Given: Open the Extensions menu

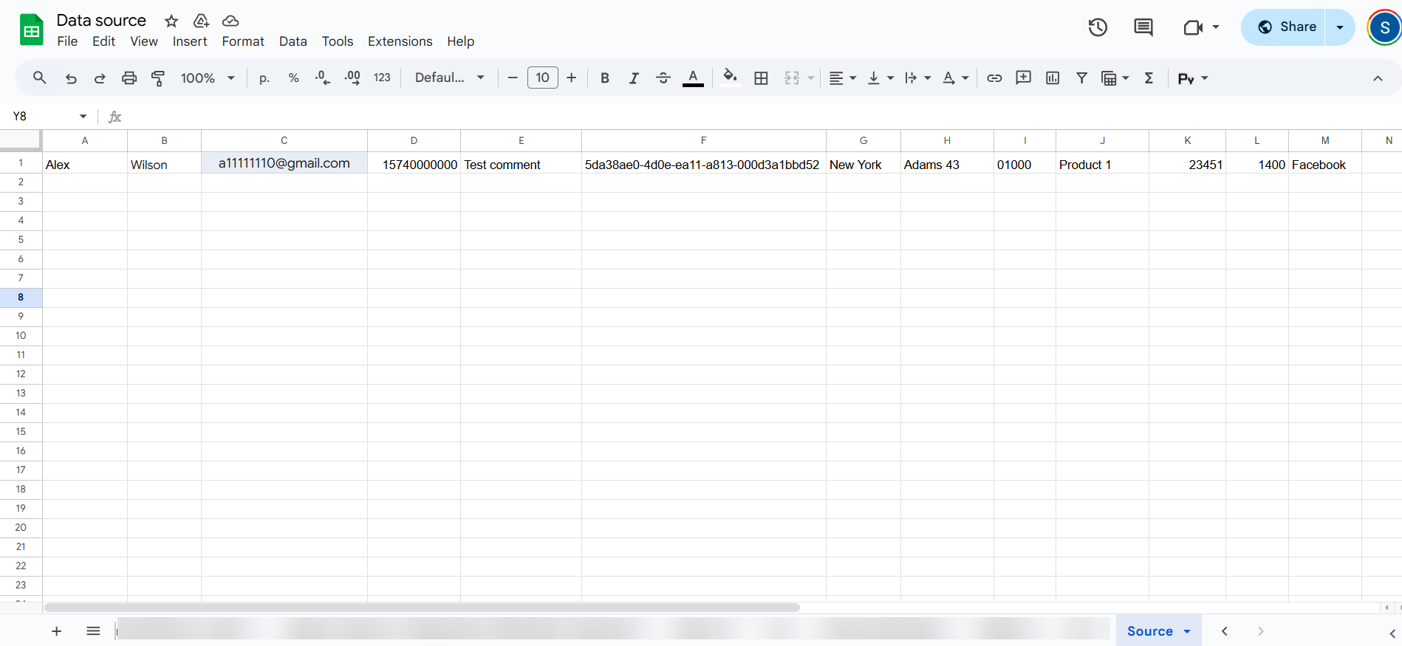Looking at the screenshot, I should coord(400,41).
